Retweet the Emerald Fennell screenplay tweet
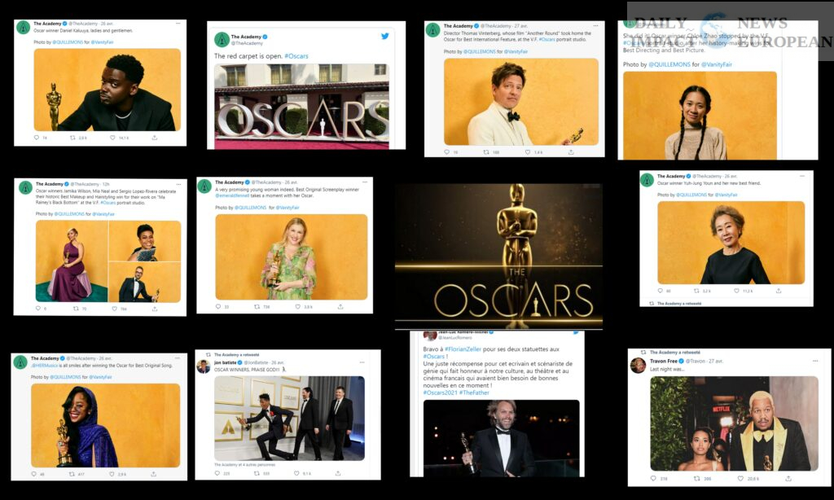This screenshot has height=500, width=834. point(257,307)
